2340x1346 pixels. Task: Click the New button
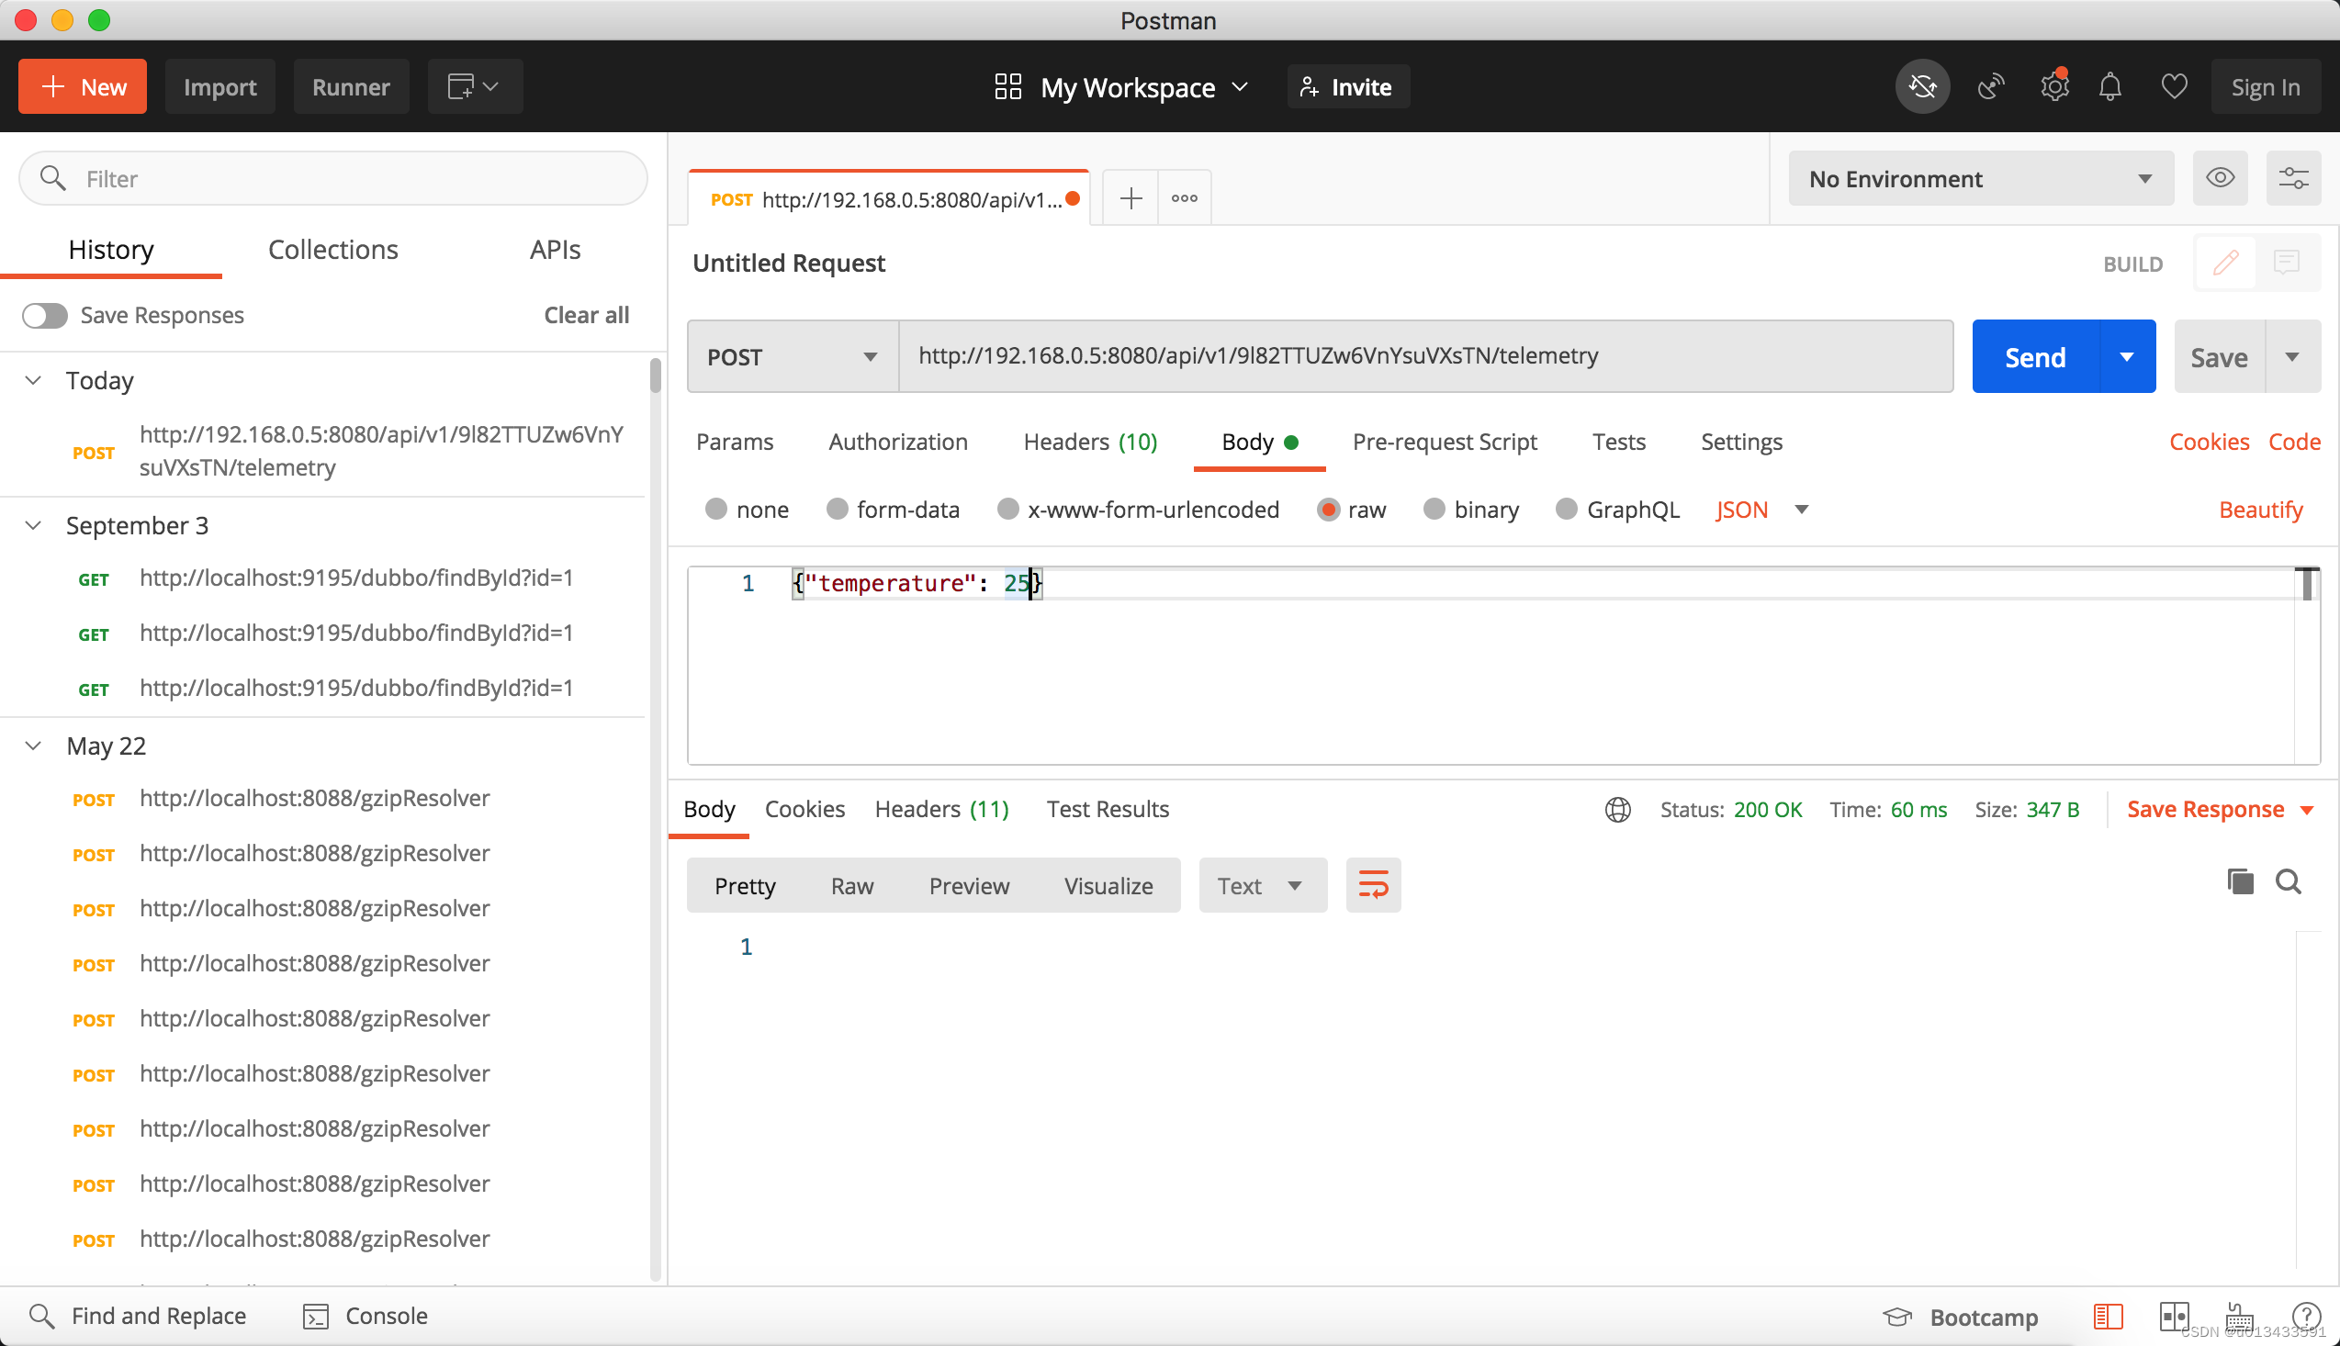[83, 87]
